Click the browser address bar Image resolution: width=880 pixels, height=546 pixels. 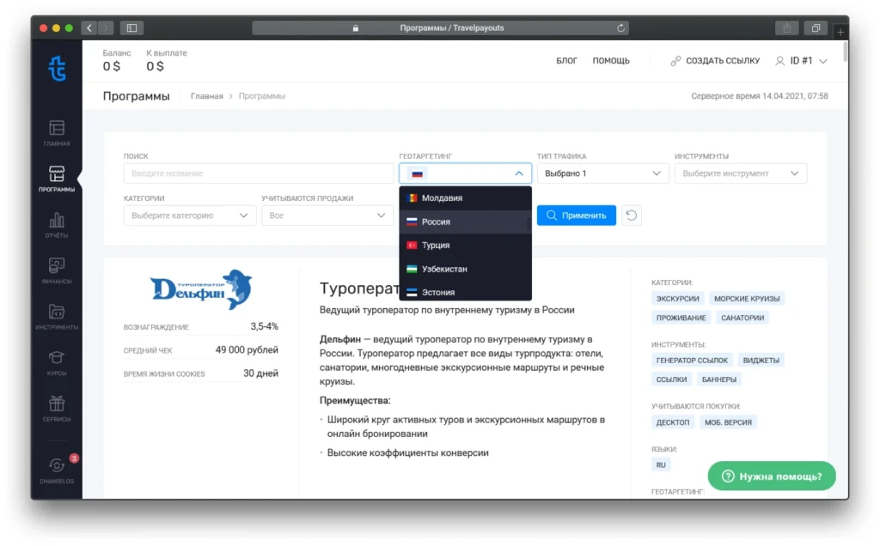441,28
